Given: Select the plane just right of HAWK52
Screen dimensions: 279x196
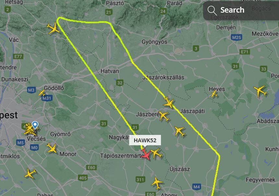Looking at the screenshot, I should click(156, 153).
